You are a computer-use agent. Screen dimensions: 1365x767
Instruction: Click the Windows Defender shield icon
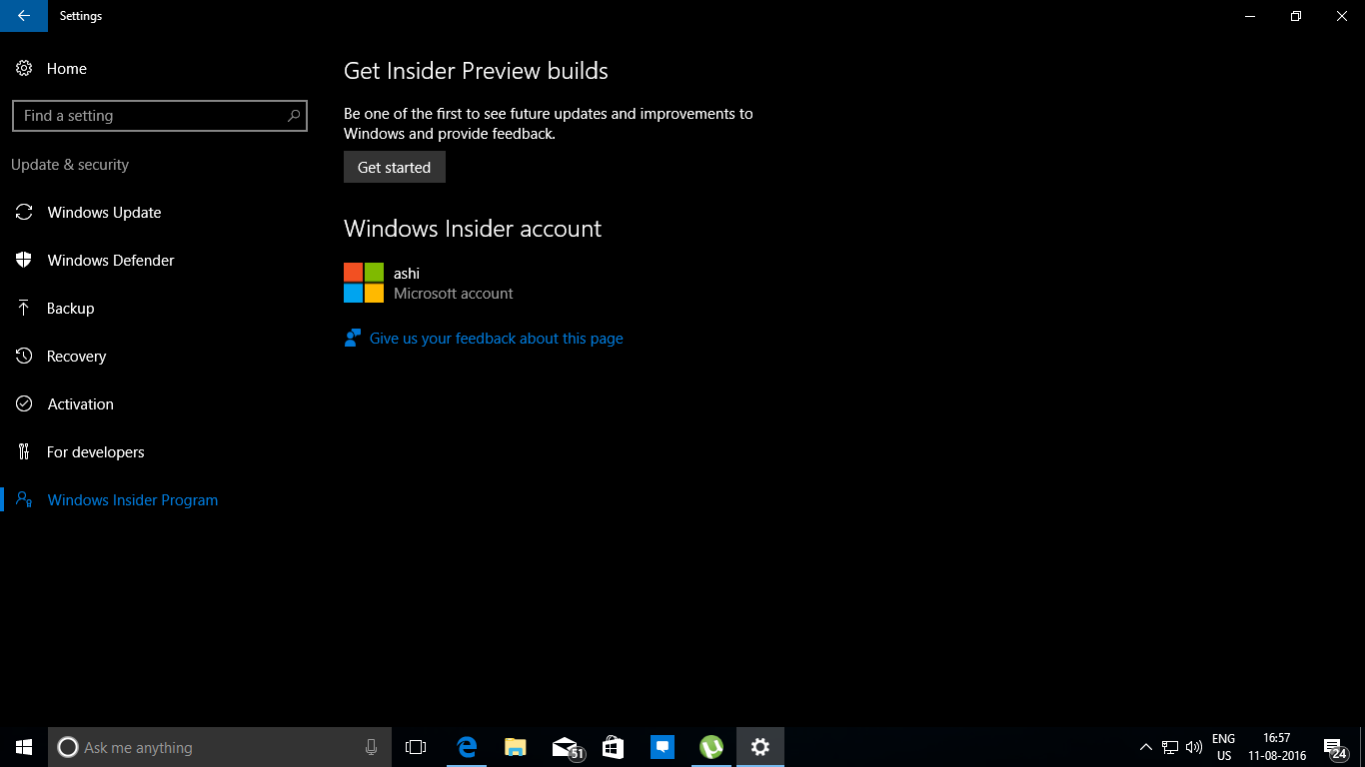[x=24, y=261]
